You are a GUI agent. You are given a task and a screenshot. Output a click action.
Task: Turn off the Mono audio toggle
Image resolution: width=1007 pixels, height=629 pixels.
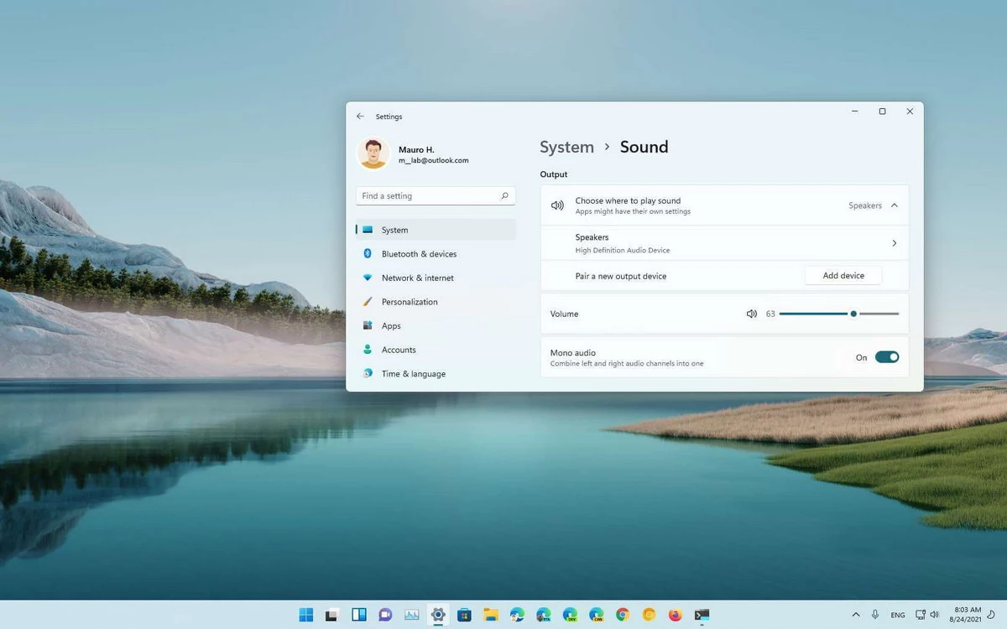tap(886, 357)
